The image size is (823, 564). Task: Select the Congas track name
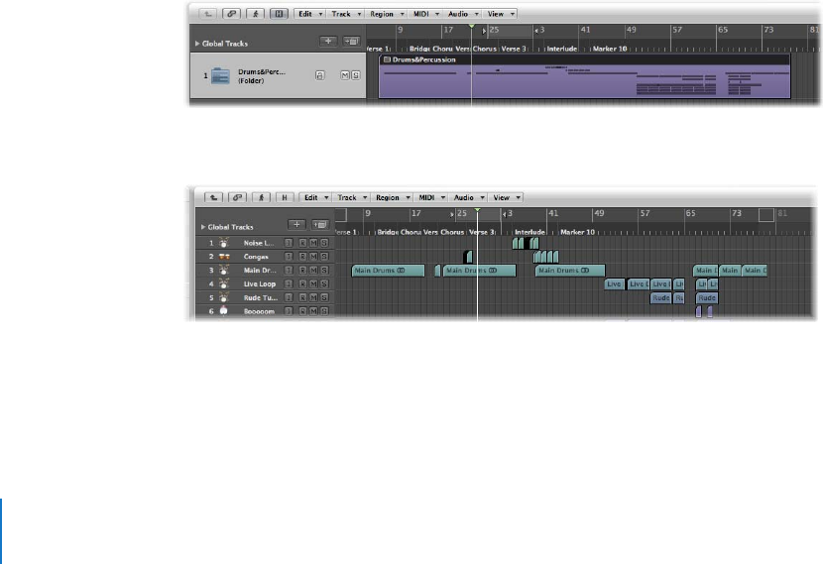(x=256, y=257)
